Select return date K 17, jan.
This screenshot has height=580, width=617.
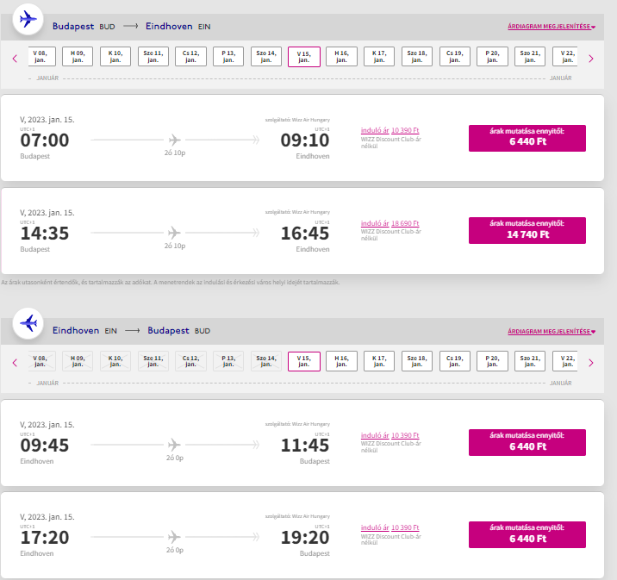(x=379, y=361)
